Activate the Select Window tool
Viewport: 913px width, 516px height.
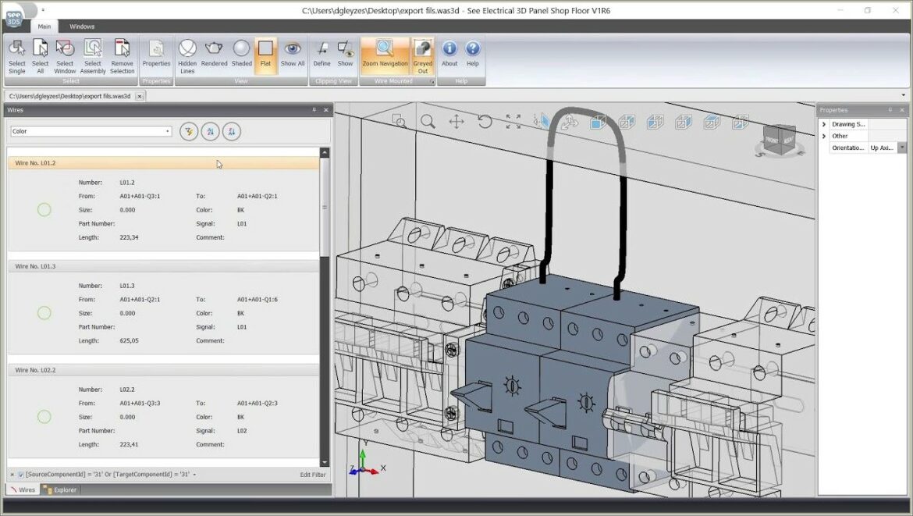click(x=65, y=56)
